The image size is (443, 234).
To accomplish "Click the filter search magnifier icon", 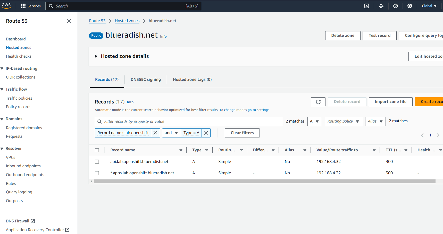I will pyautogui.click(x=99, y=122).
